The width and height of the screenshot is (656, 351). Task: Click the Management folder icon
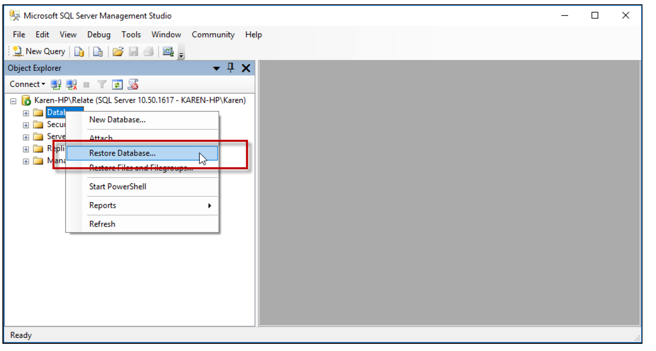[38, 161]
